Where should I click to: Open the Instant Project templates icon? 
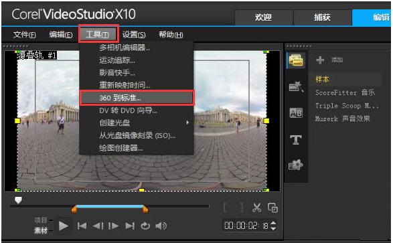click(296, 86)
